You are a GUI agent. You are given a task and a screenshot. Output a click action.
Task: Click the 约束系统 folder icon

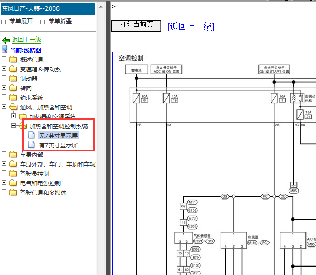point(13,97)
